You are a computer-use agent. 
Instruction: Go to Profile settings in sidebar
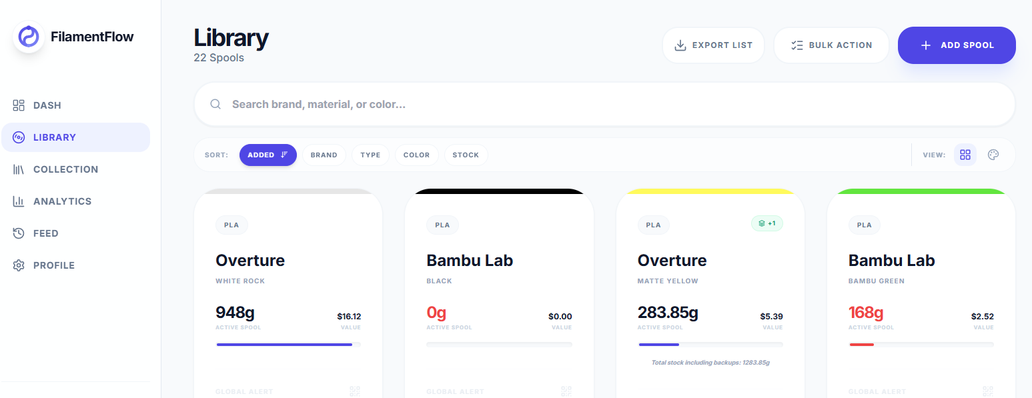[53, 265]
